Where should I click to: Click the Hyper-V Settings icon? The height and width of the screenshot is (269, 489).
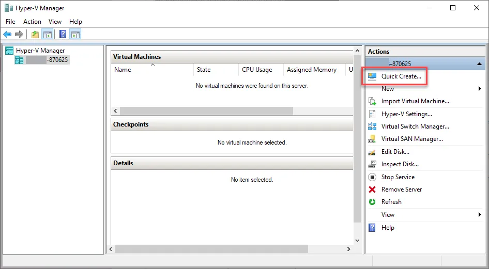[x=372, y=114]
